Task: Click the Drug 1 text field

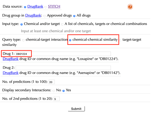Action: (63, 54)
